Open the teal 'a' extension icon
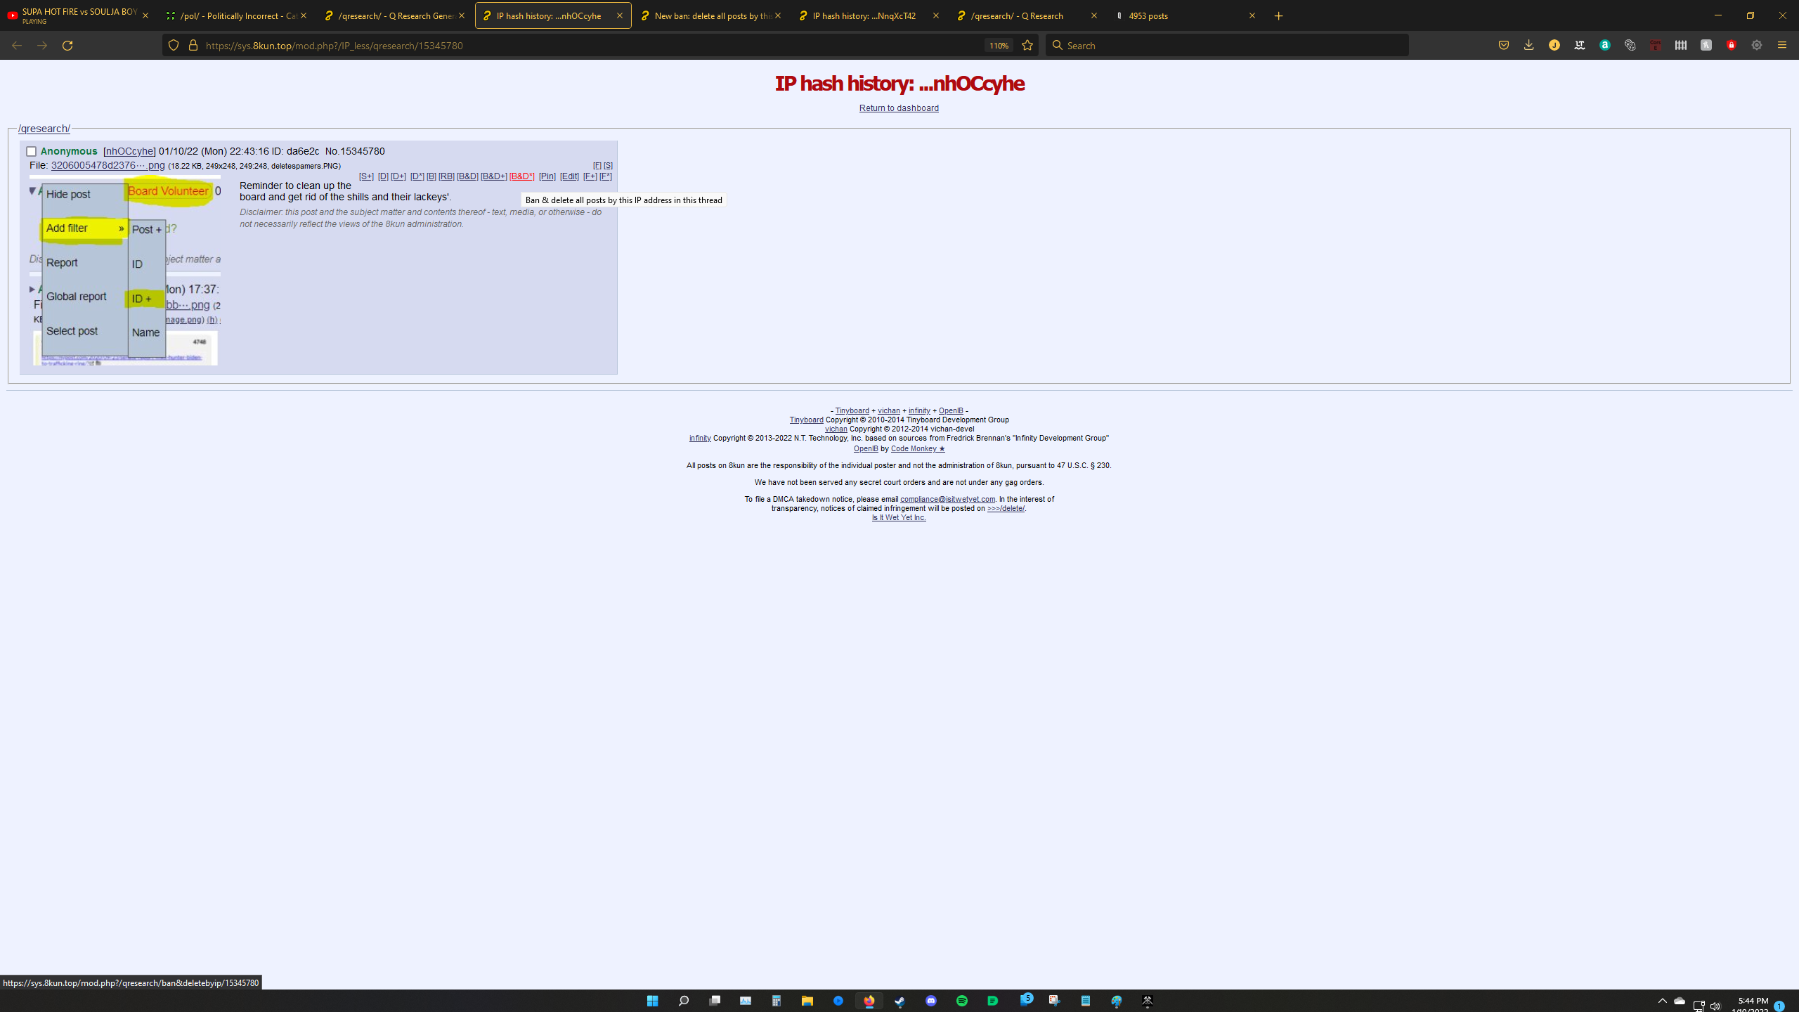 pyautogui.click(x=1604, y=45)
